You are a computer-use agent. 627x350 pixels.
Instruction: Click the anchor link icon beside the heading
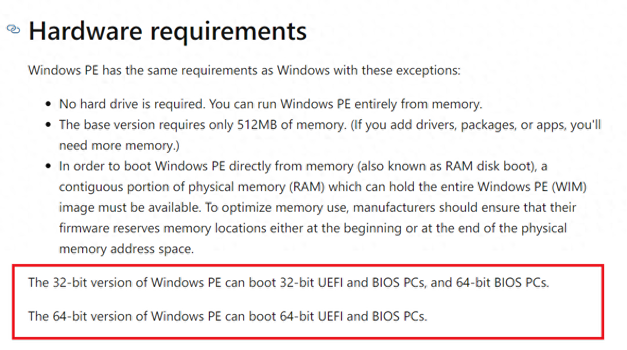pos(13,29)
